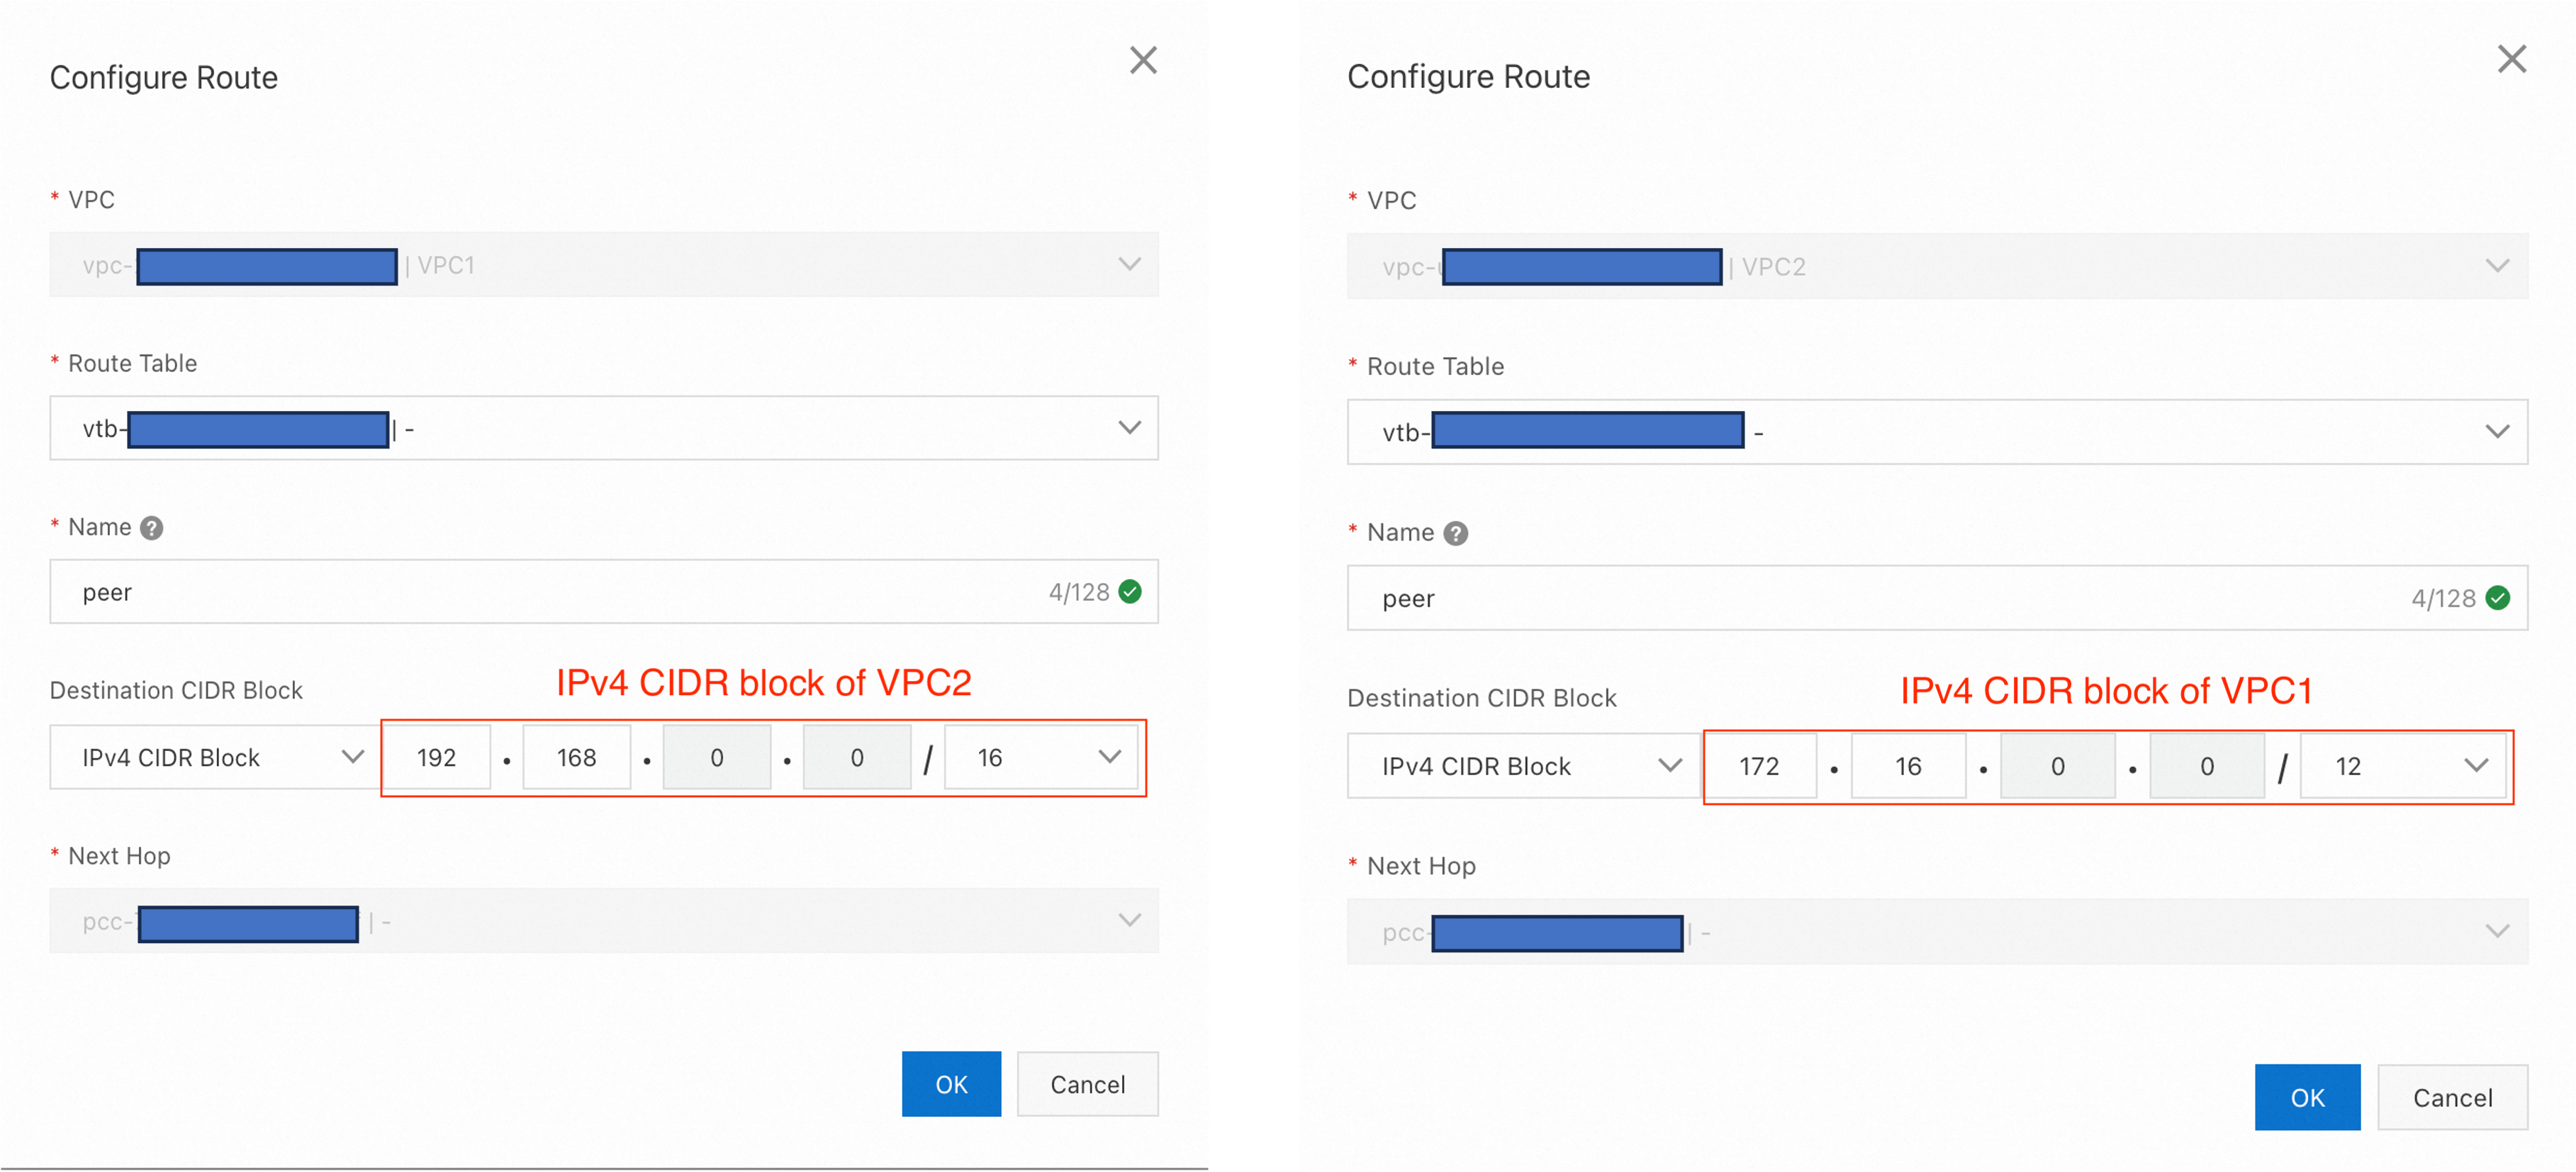Click the 168 octet field

pyautogui.click(x=577, y=758)
